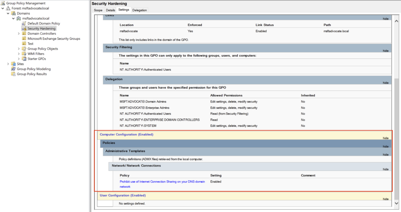Click the Forest msftadvocate.local icon
401x212 pixels.
8,8
